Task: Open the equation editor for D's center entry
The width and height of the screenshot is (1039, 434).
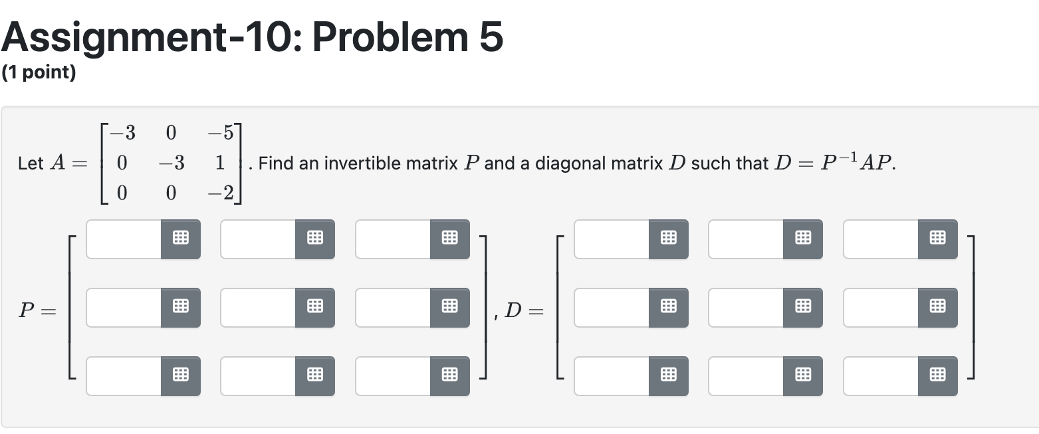Action: click(x=803, y=307)
